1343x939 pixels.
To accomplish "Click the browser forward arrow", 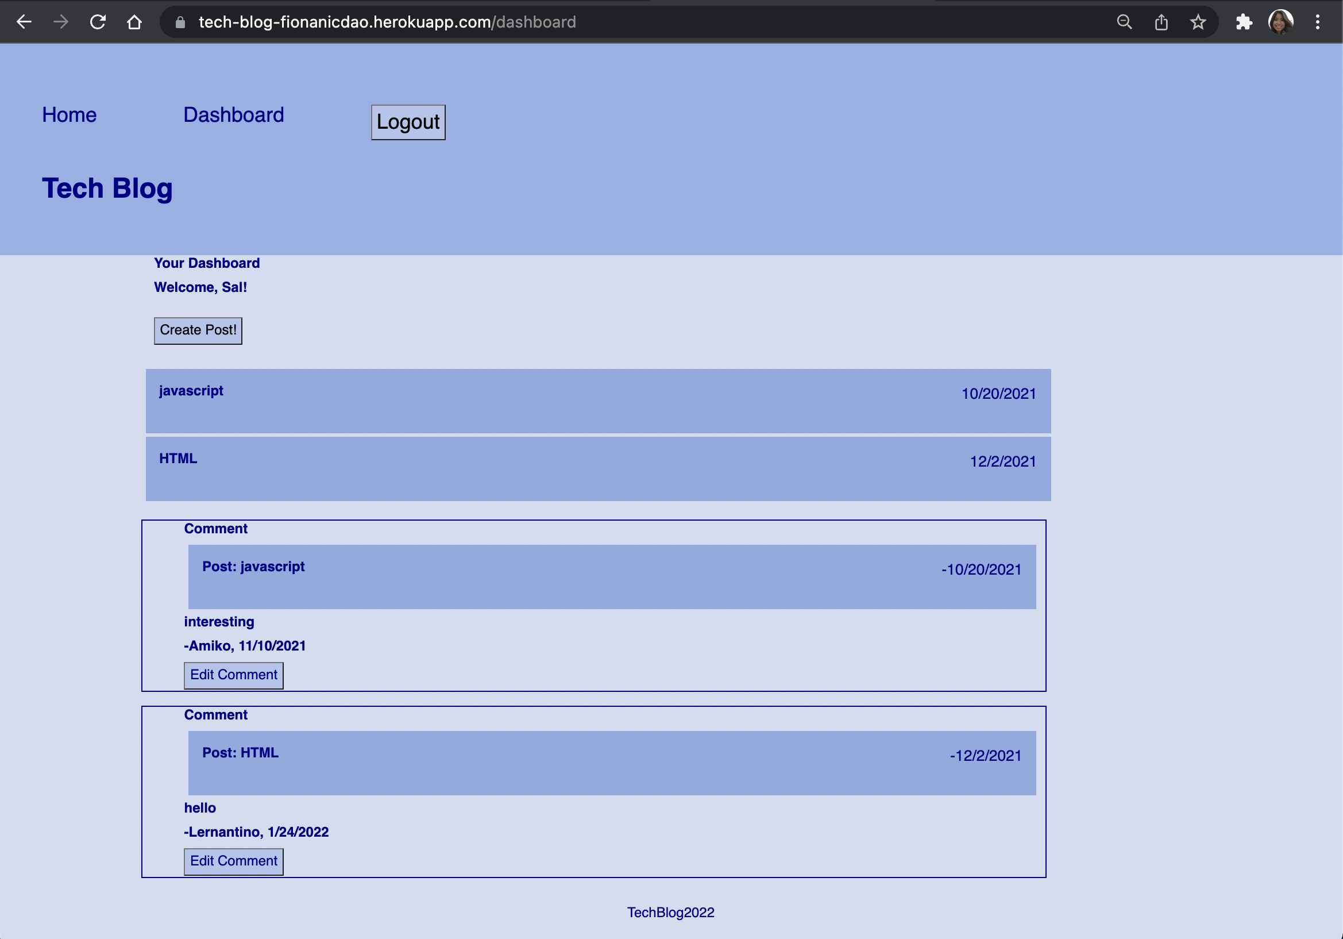I will point(61,22).
